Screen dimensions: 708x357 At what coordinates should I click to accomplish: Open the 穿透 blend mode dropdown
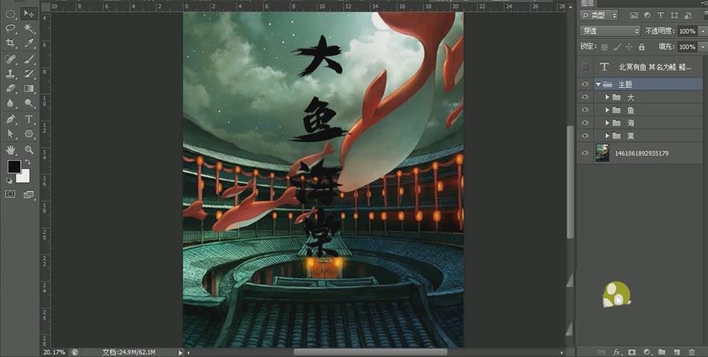point(610,31)
